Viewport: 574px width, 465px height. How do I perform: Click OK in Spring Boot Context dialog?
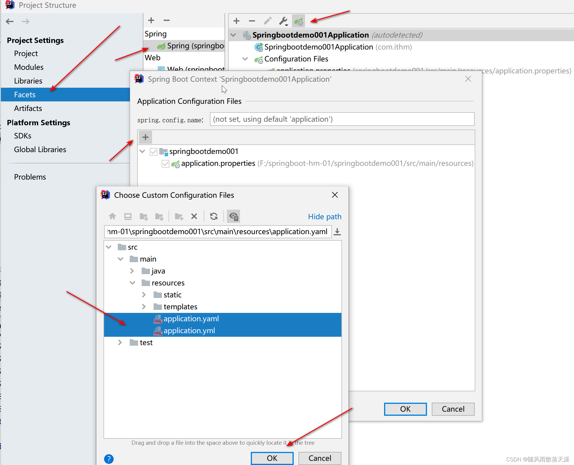point(405,409)
